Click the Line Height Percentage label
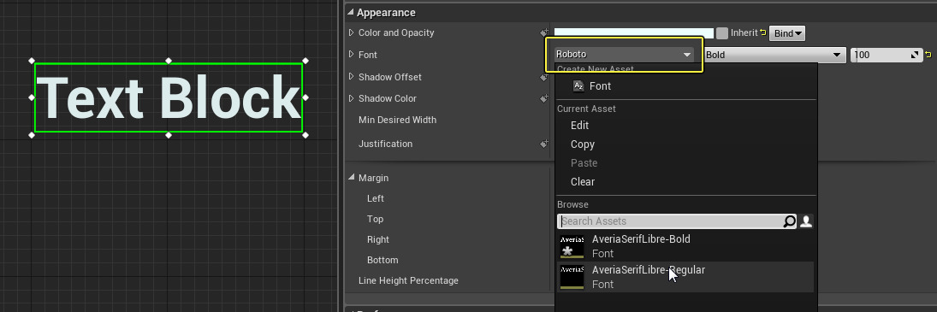The height and width of the screenshot is (312, 937). click(x=409, y=280)
